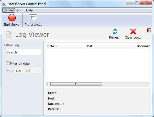Open the Server menu

point(8,10)
